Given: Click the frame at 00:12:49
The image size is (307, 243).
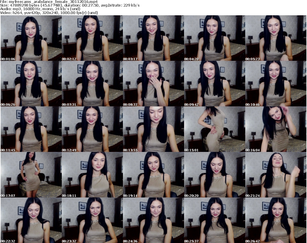Looking at the screenshot, I should click(92, 129).
